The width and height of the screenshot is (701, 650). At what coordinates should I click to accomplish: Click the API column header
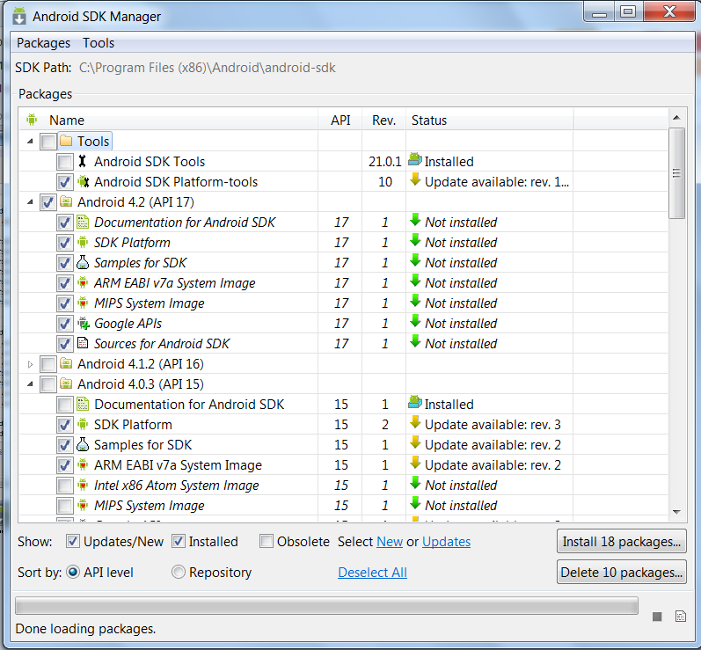340,120
